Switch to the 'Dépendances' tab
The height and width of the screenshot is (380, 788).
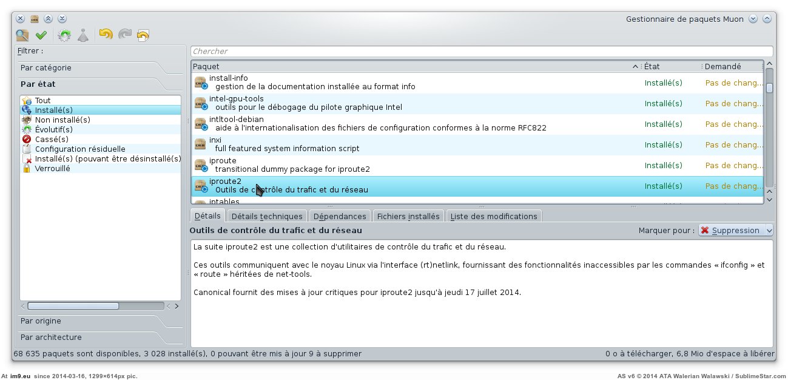pyautogui.click(x=340, y=216)
